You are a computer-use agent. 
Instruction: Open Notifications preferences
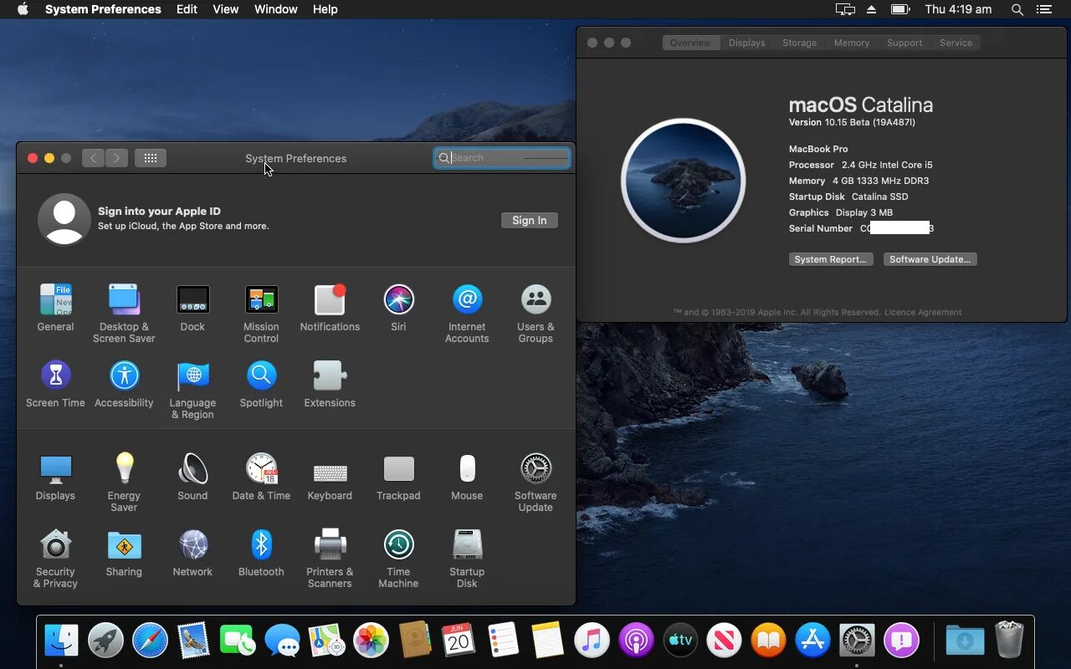point(330,308)
